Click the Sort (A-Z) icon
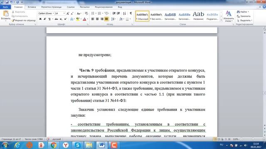 [124, 13]
